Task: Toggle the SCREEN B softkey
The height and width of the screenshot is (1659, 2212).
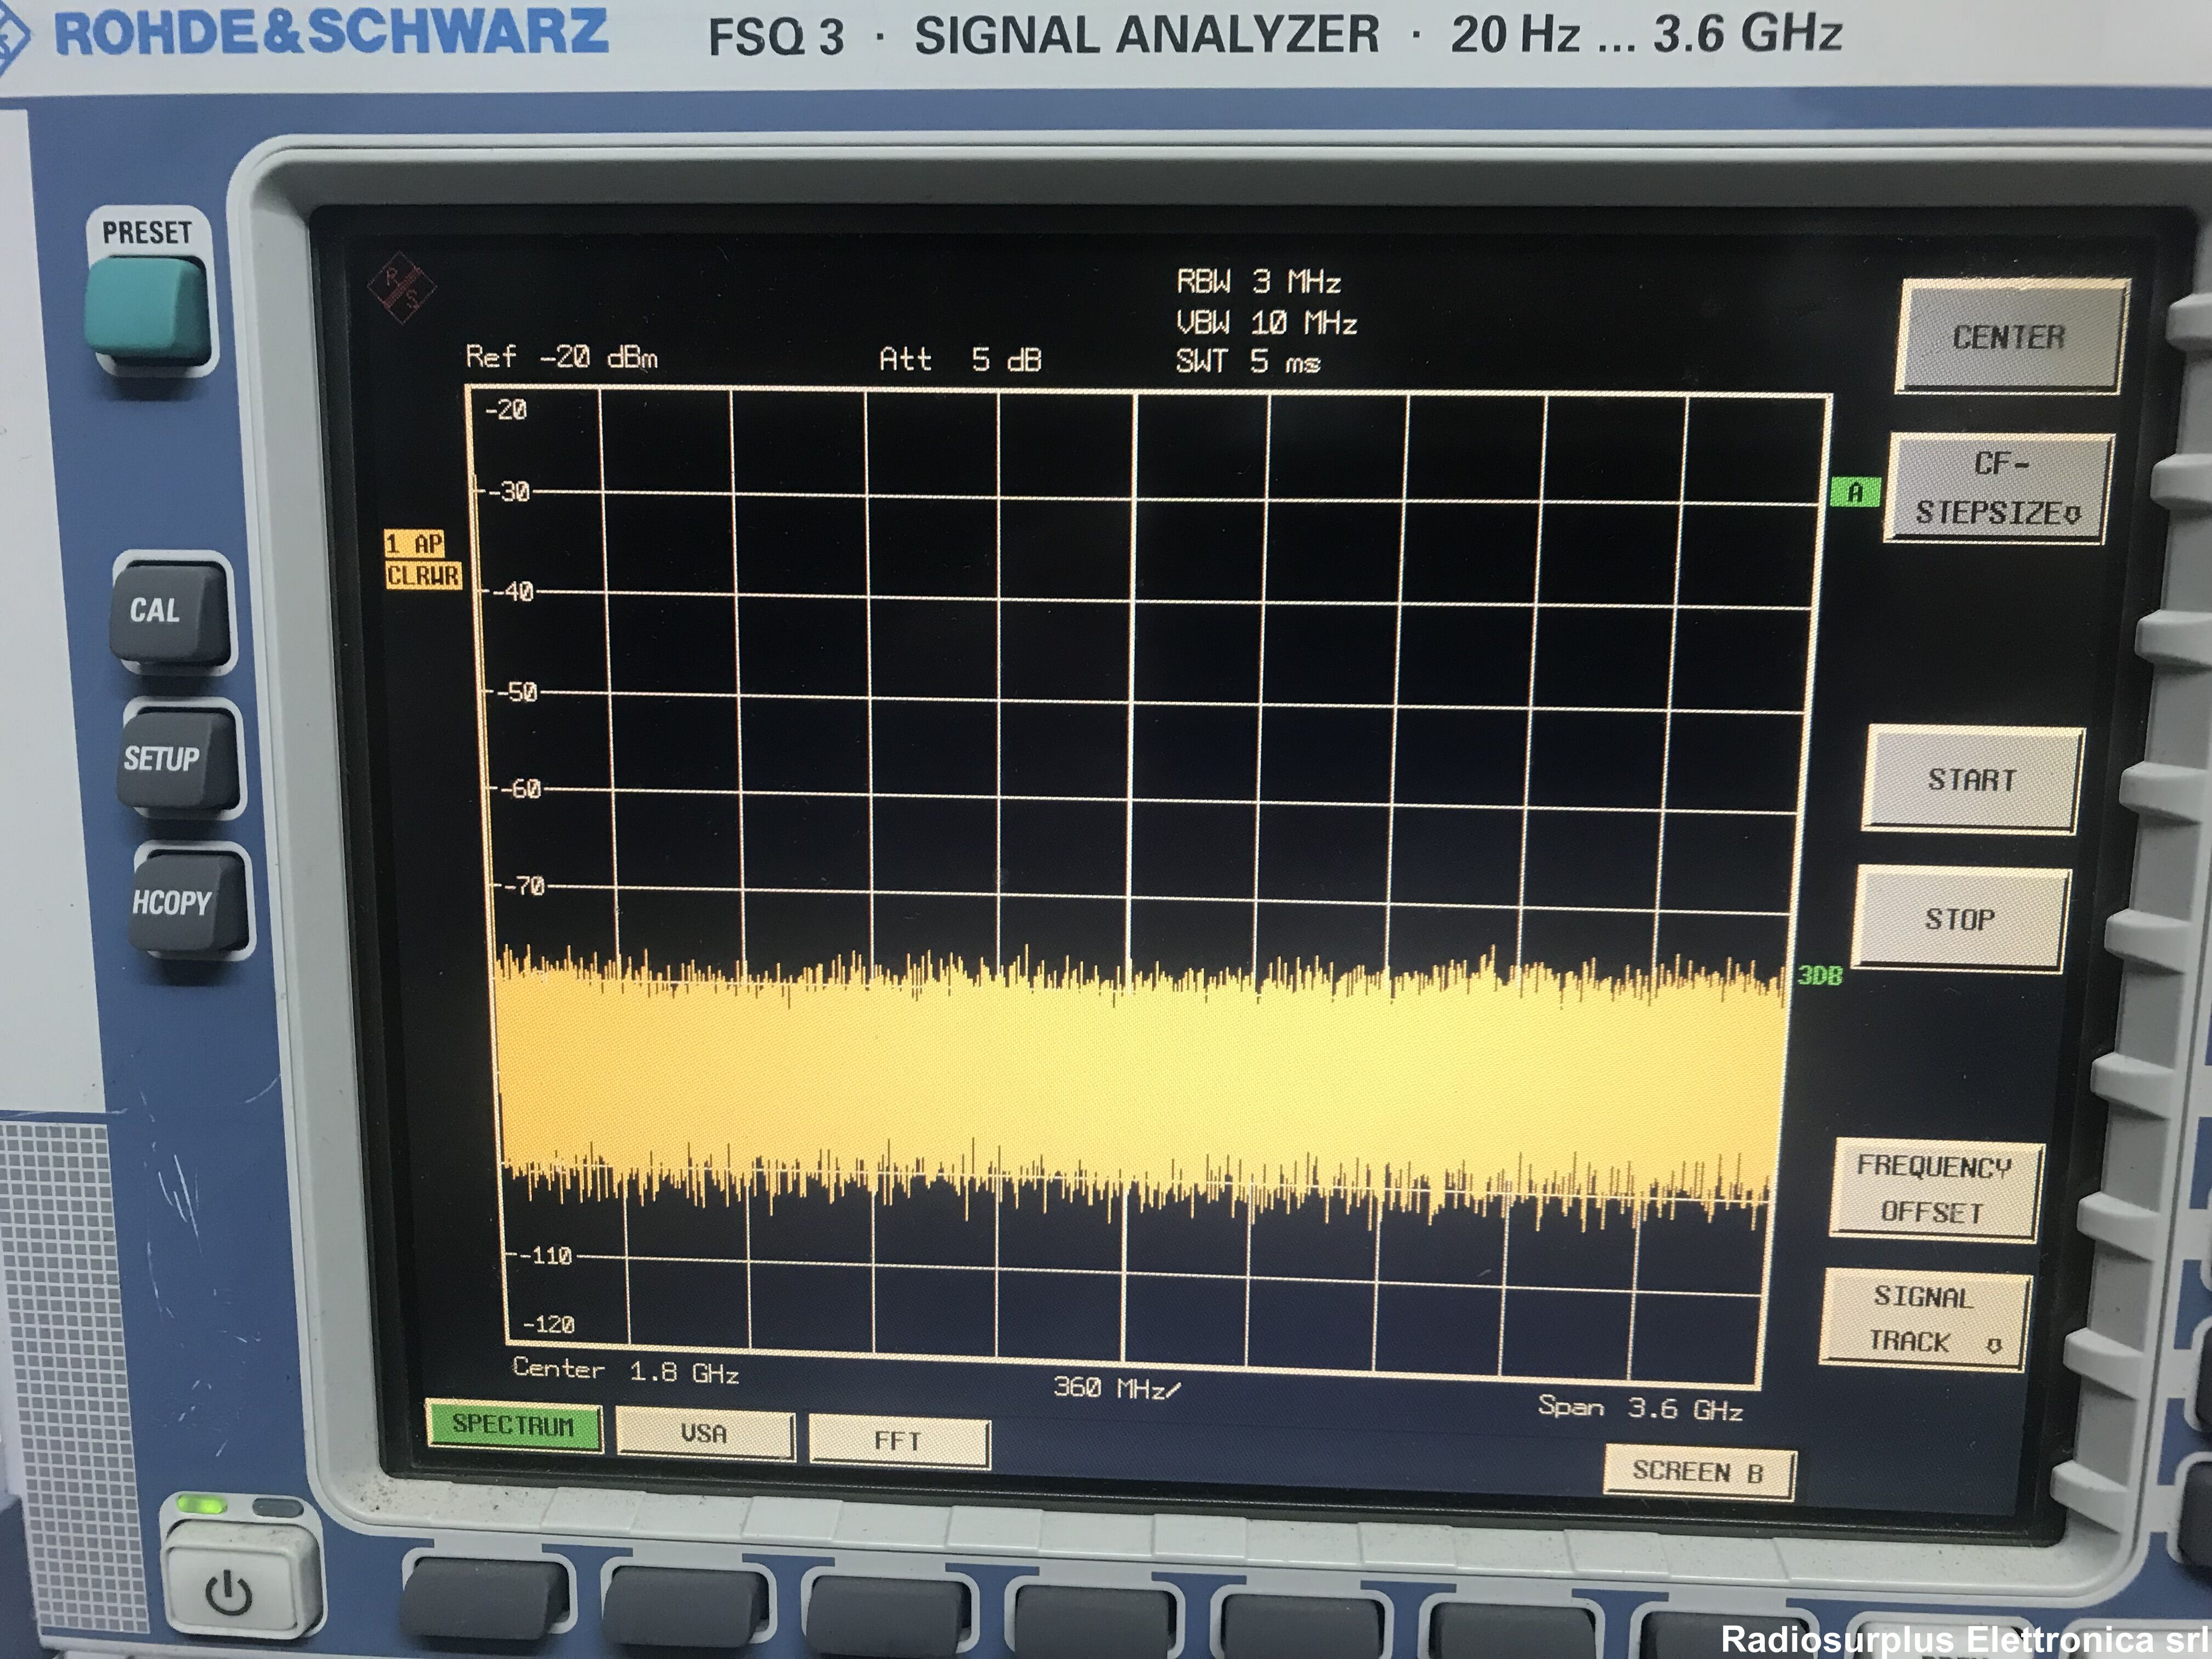Action: coord(1697,1471)
